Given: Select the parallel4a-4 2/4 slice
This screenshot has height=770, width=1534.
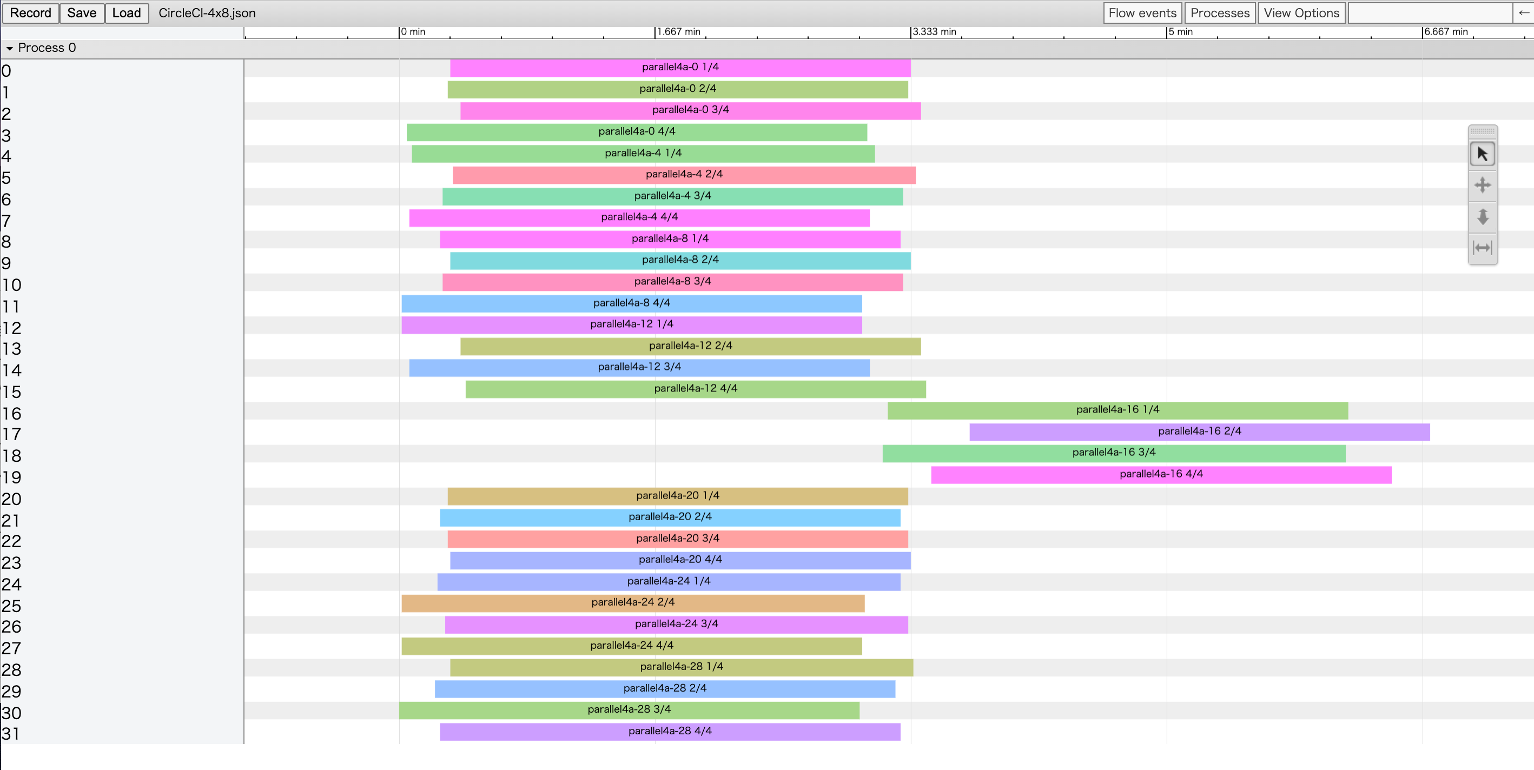Looking at the screenshot, I should point(684,175).
